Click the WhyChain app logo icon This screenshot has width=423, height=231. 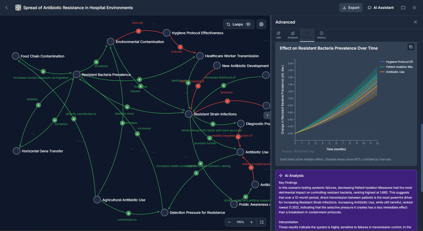point(18,8)
